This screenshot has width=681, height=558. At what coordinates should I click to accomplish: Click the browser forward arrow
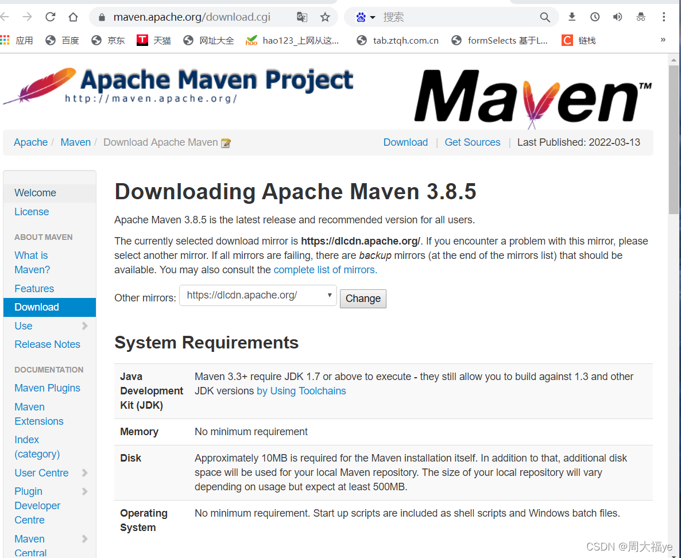click(x=28, y=17)
